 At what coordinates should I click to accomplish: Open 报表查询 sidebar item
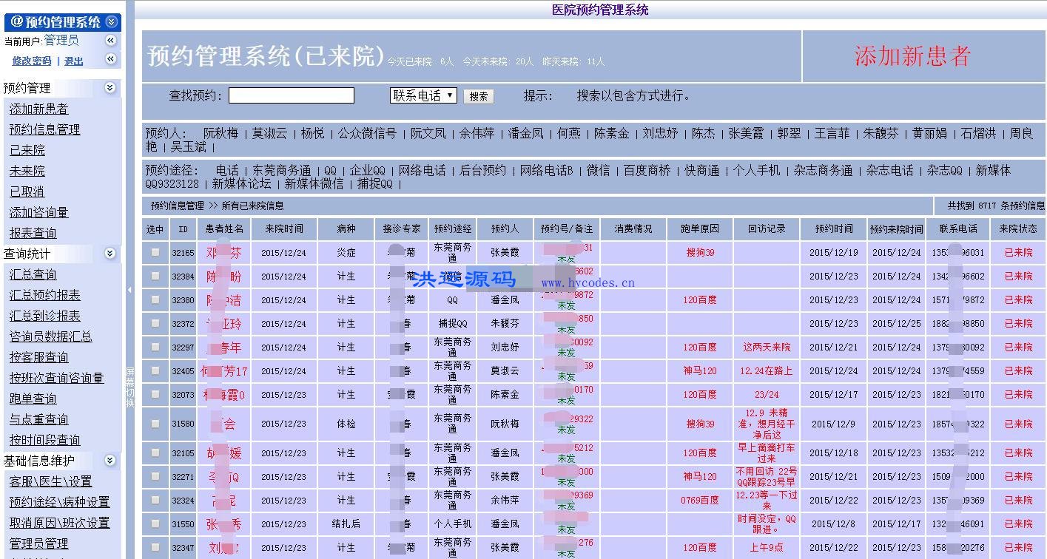[33, 233]
